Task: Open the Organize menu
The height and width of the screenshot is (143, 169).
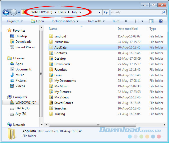Action: coord(15,21)
